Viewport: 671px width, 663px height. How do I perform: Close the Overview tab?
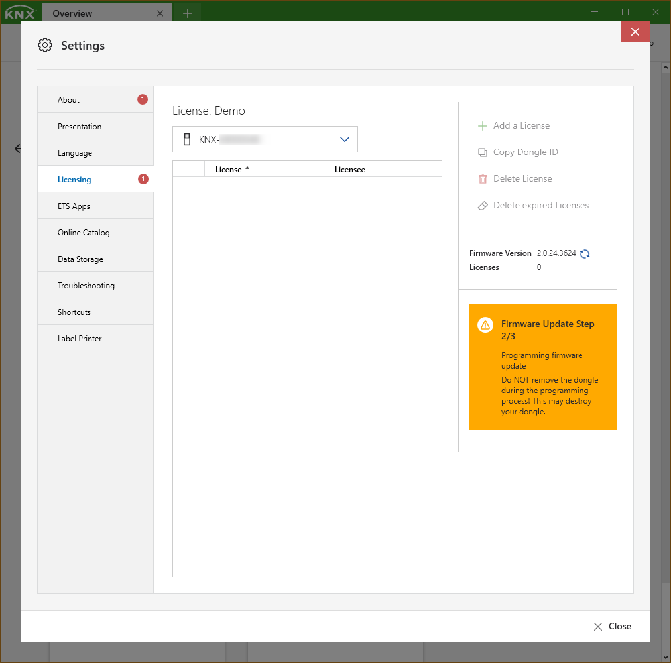pyautogui.click(x=160, y=13)
